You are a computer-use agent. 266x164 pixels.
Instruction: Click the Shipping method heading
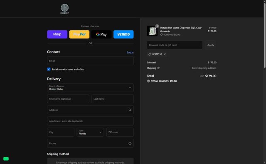coord(58,154)
